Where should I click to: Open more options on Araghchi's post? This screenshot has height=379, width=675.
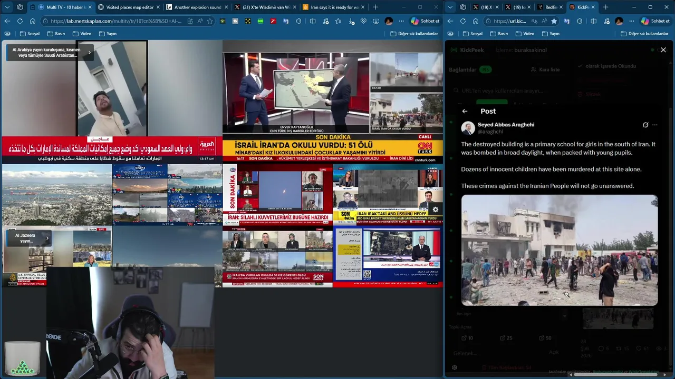pos(655,125)
